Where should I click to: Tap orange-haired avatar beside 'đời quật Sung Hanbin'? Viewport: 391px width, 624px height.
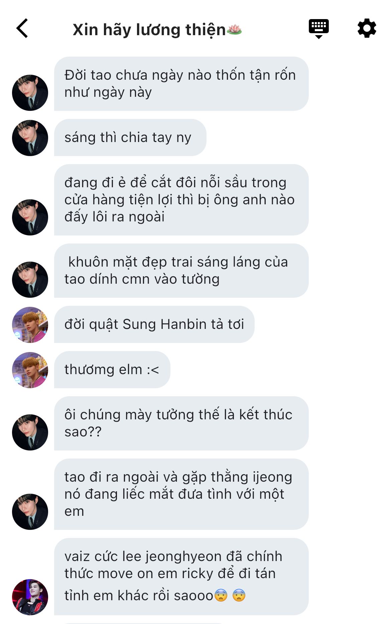click(x=30, y=325)
